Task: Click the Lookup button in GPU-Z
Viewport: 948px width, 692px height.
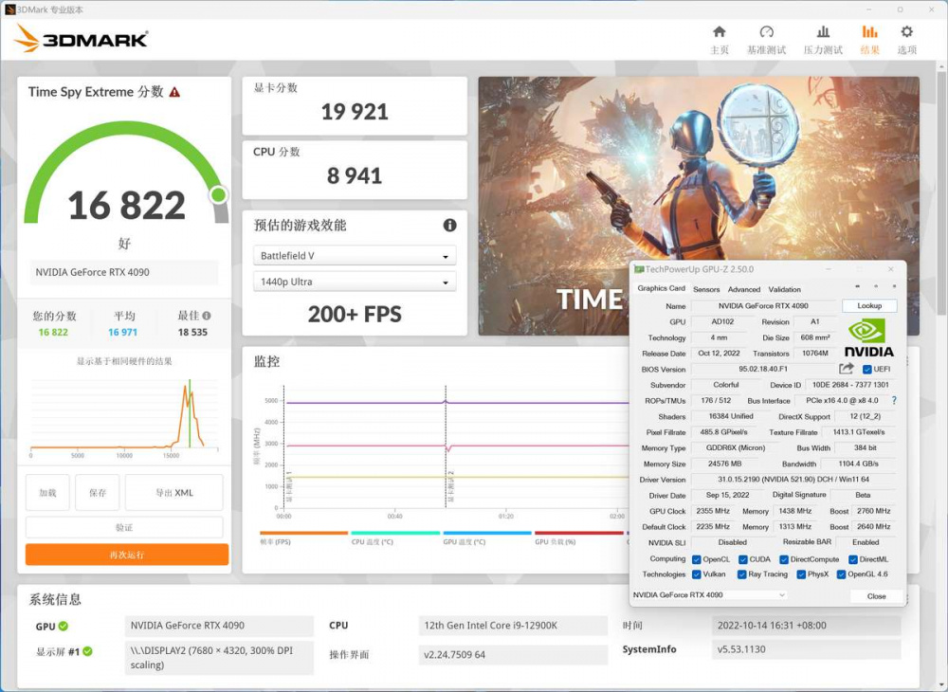Action: 869,306
